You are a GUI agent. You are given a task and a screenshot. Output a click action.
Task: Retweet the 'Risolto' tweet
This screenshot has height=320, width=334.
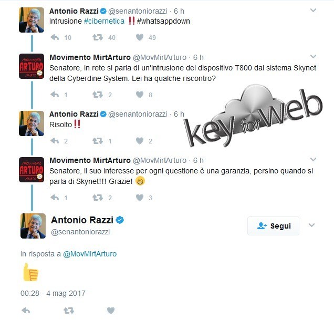[98, 141]
